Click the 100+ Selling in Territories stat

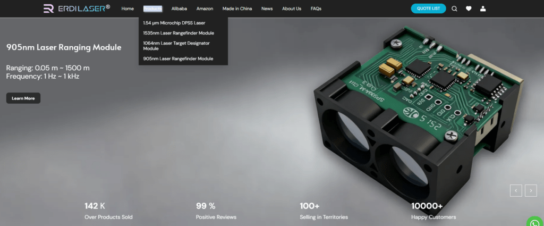(x=324, y=211)
